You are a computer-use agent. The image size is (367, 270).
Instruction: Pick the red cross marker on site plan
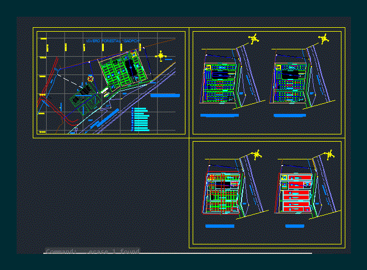(91, 79)
